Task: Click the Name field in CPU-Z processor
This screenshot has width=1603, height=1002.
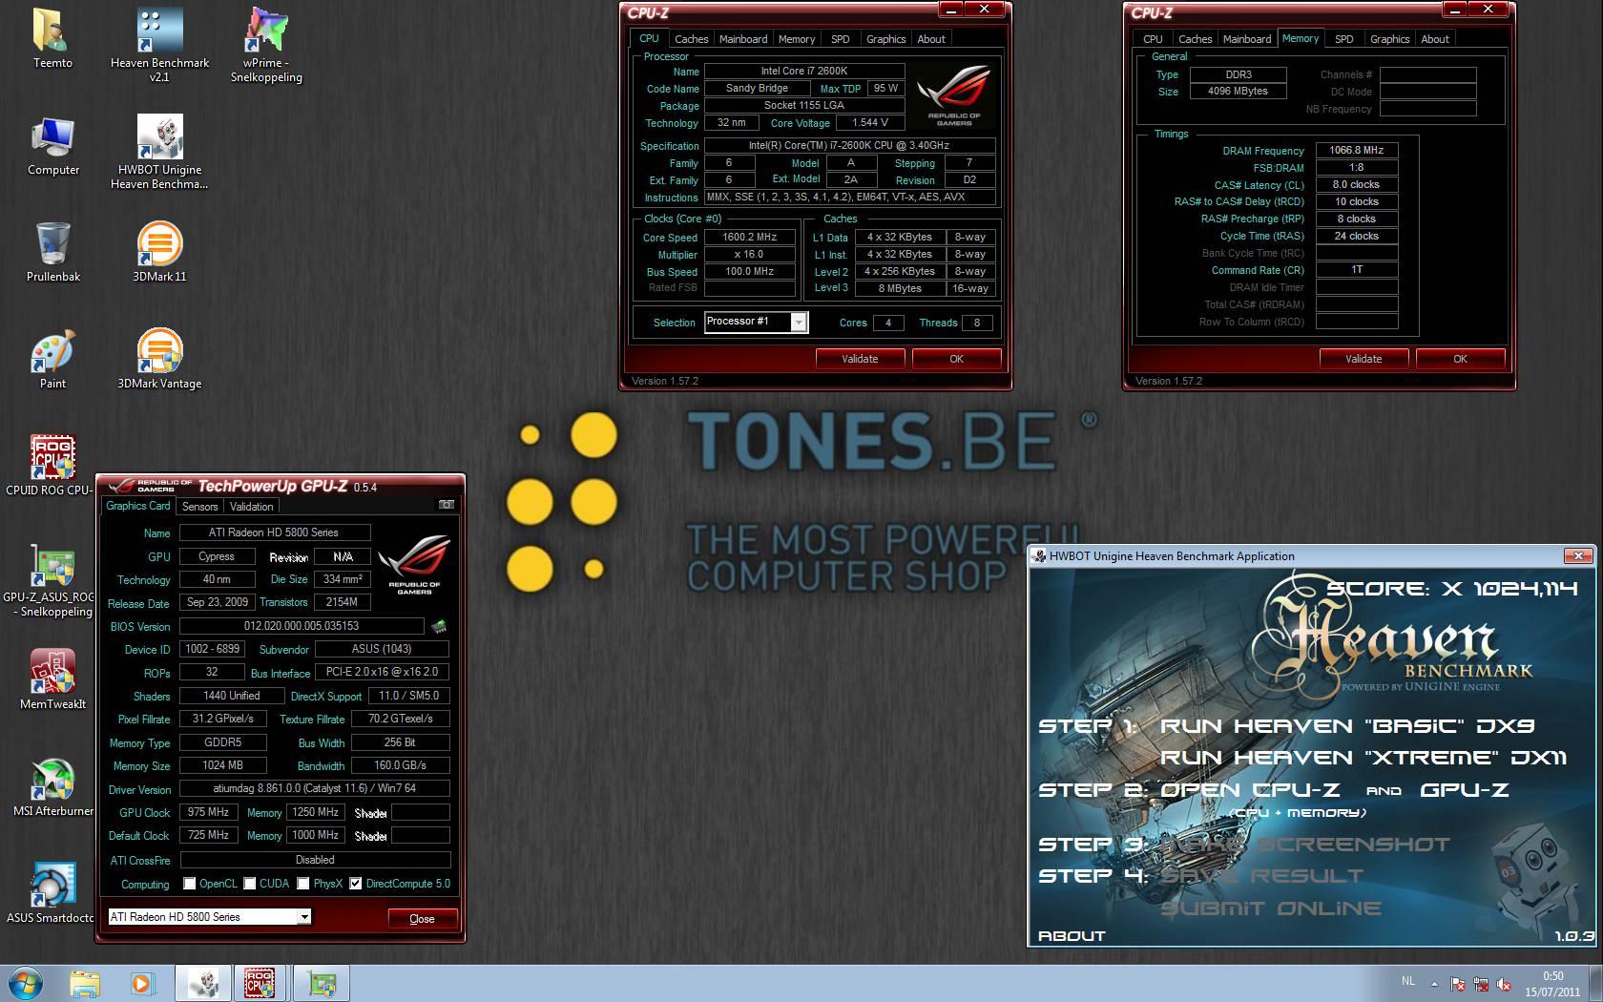Action: coord(804,71)
